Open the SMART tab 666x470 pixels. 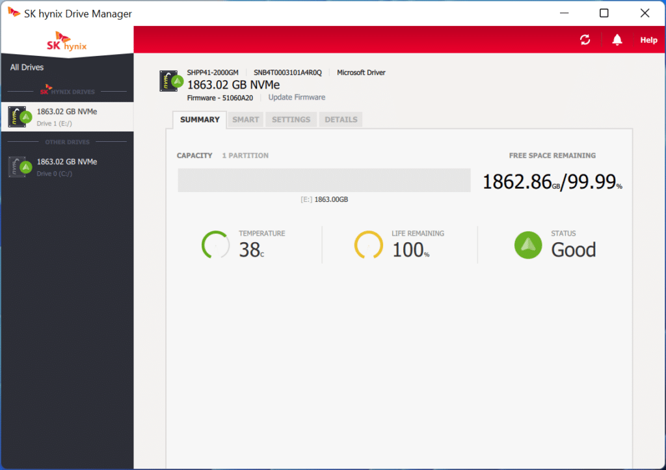point(245,120)
